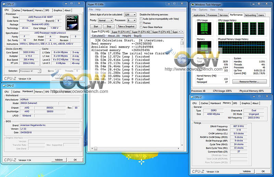Image resolution: width=274 pixels, height=177 pixels.
Task: Click Take a Snapshot button
Action: (x=126, y=27)
